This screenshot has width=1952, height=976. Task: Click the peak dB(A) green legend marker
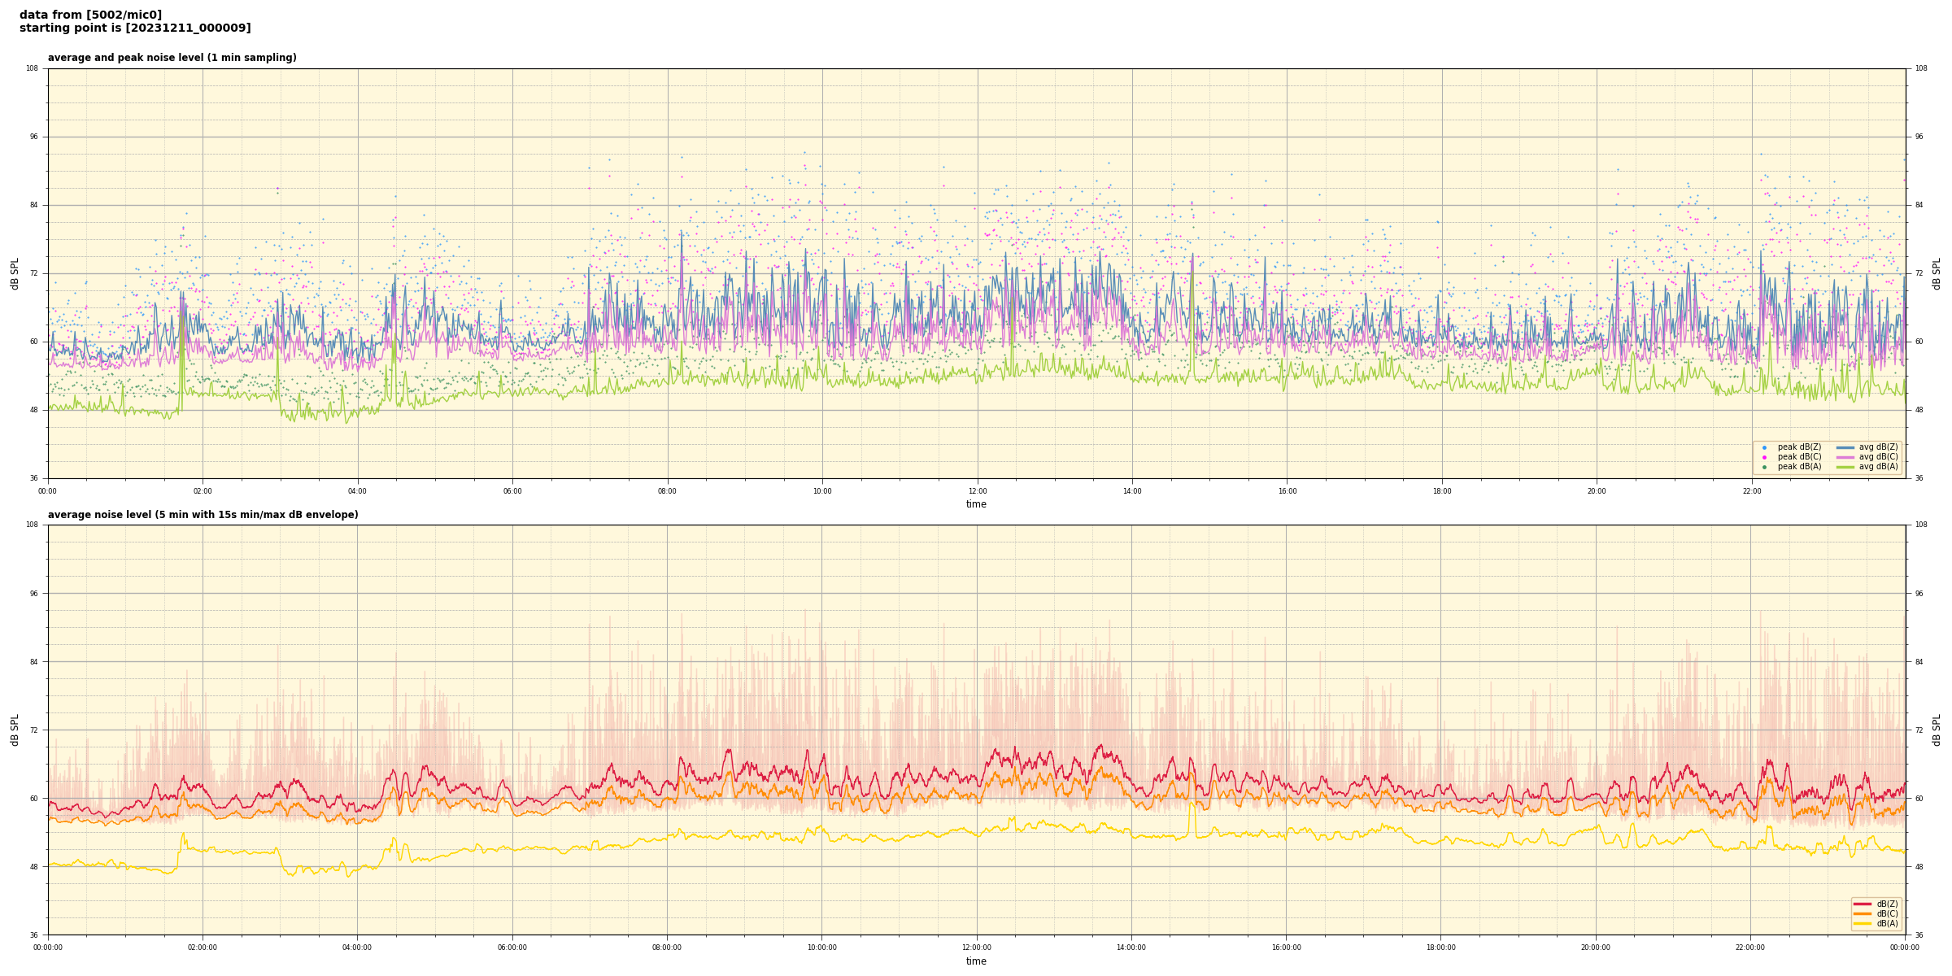pyautogui.click(x=1764, y=467)
